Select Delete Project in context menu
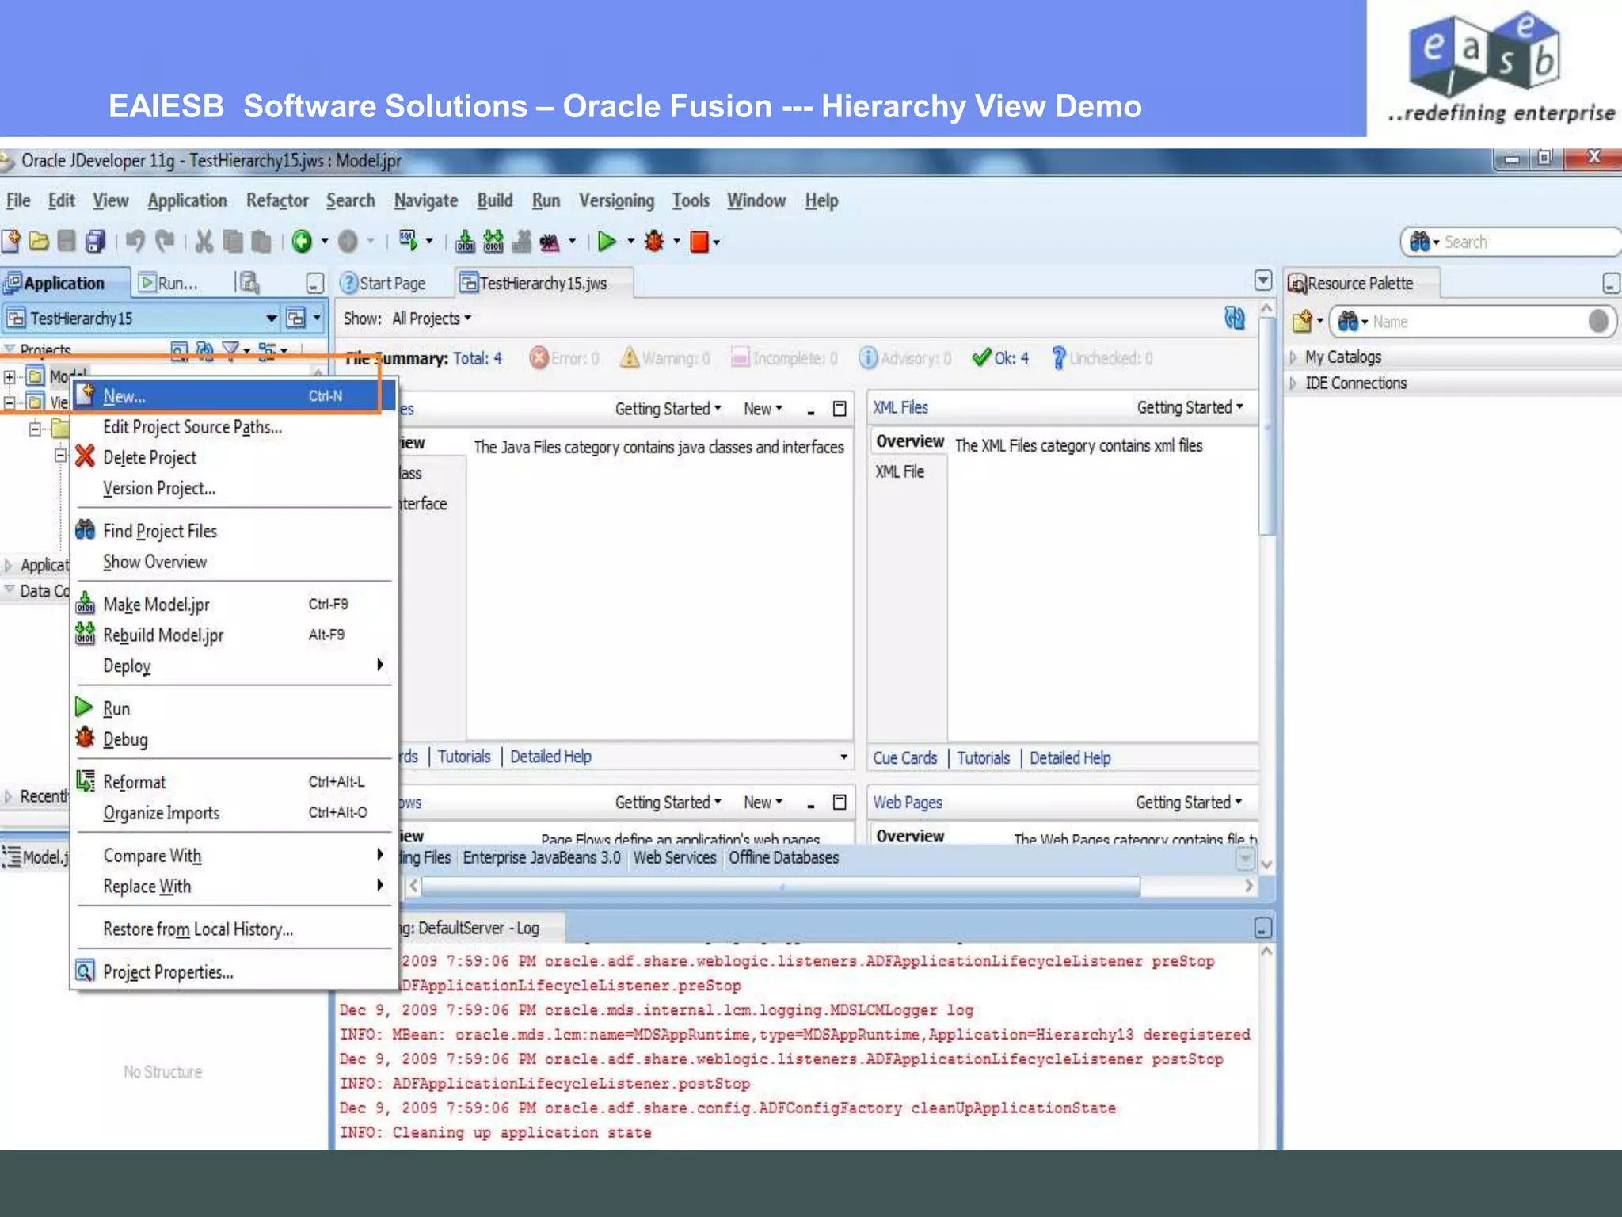This screenshot has width=1622, height=1217. (x=234, y=457)
